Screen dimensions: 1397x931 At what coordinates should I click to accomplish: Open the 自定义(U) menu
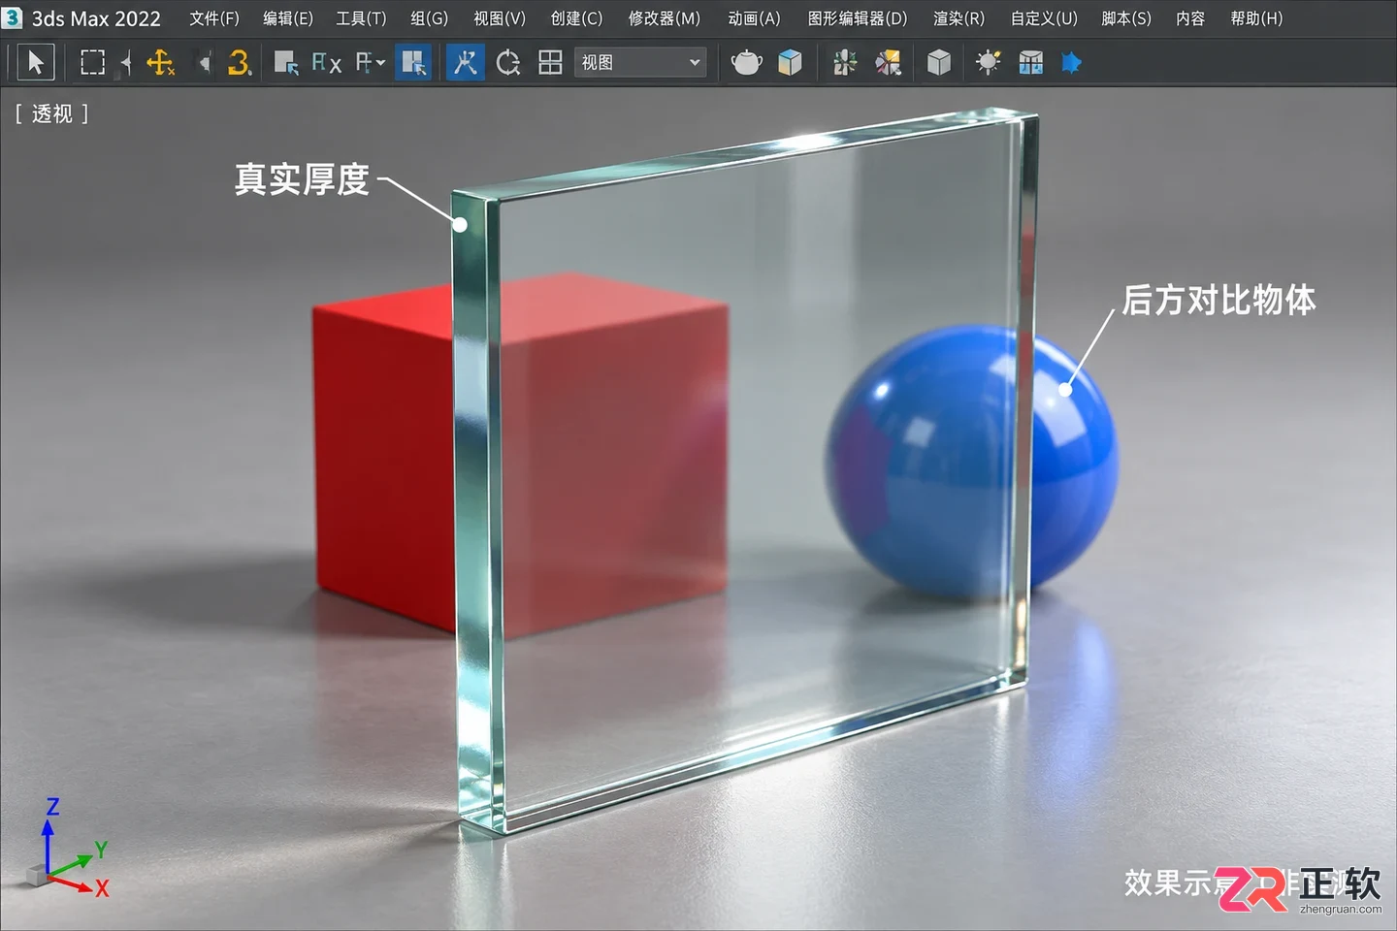tap(1044, 18)
